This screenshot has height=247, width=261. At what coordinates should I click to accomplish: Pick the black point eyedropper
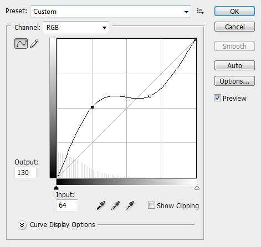point(101,205)
